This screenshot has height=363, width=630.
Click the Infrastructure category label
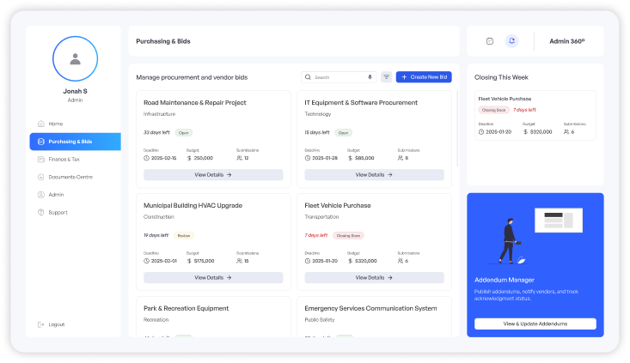(x=160, y=114)
